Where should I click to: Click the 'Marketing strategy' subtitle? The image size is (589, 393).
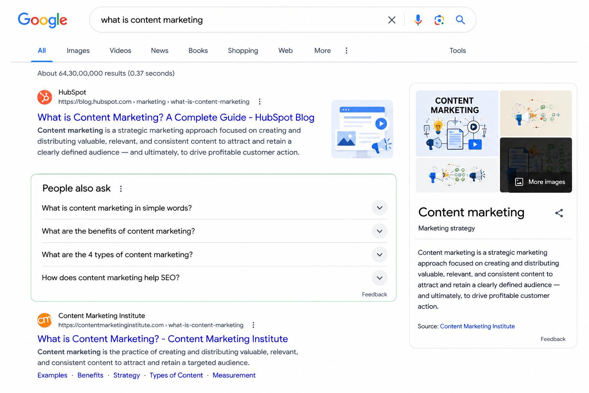point(446,228)
